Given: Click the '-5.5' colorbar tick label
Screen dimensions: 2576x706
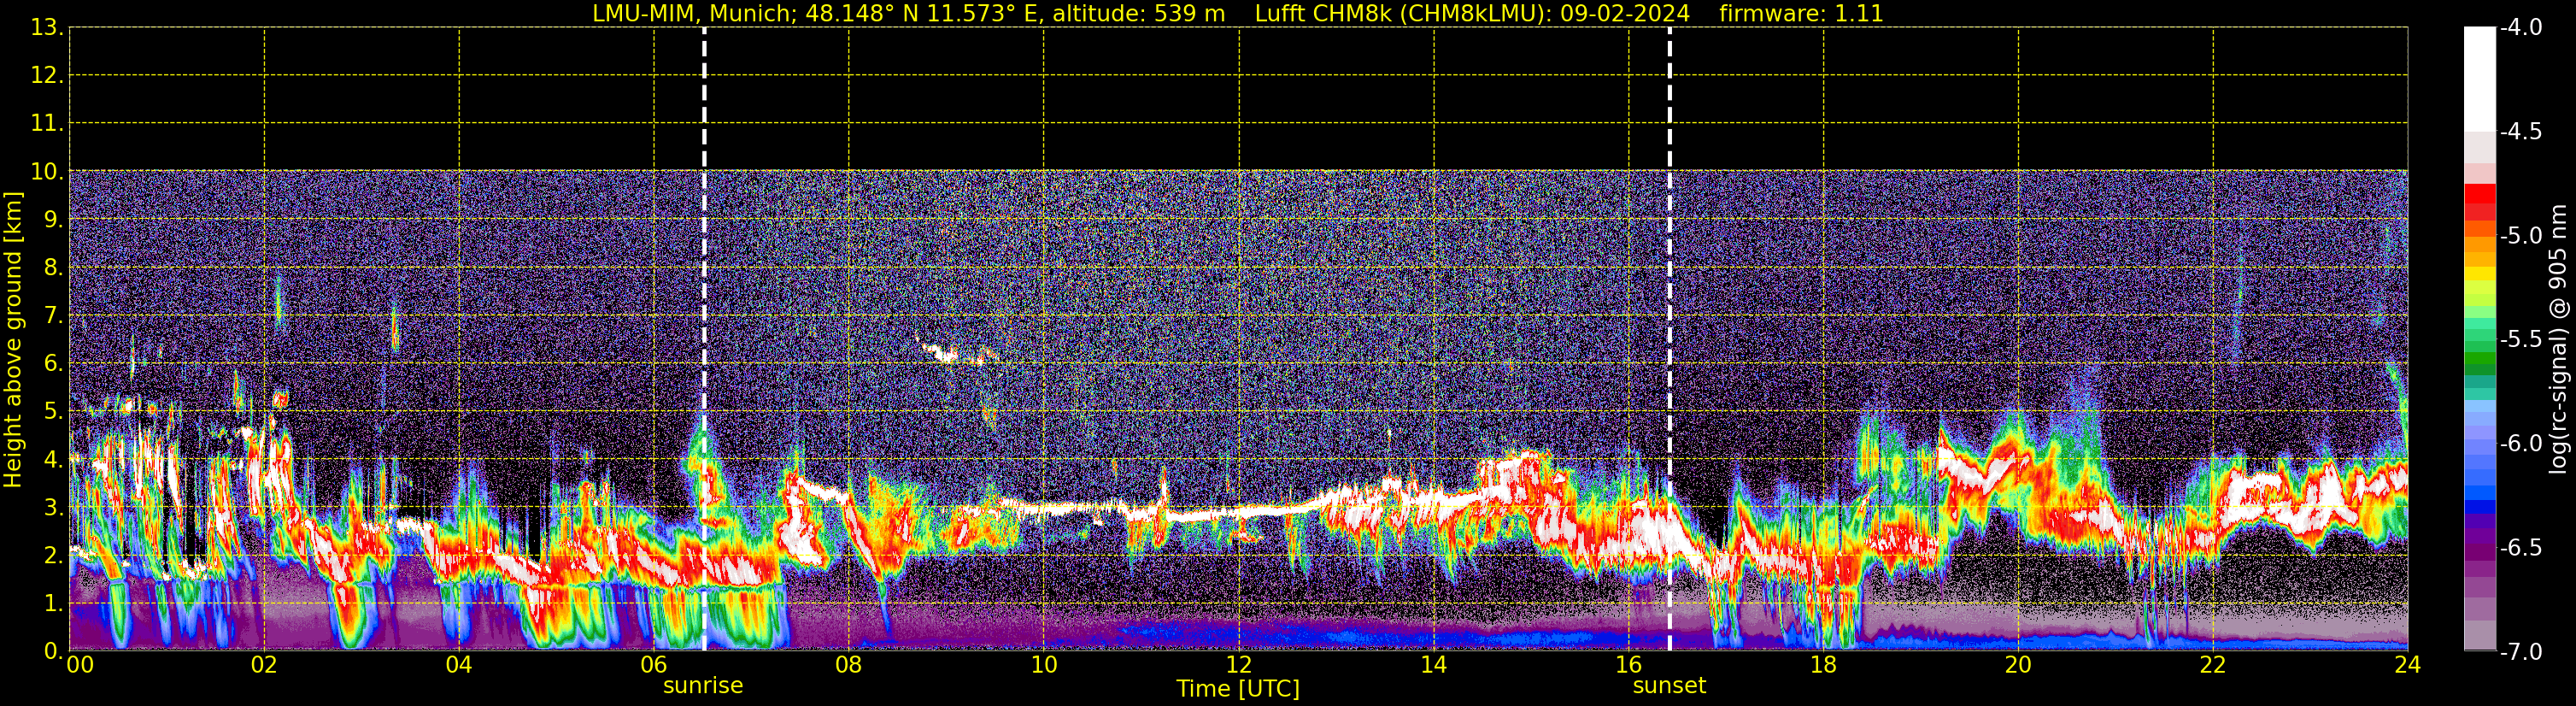Looking at the screenshot, I should (x=2521, y=340).
